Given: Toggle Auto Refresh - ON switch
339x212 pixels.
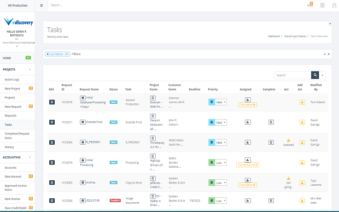Looking at the screenshot, I should (x=57, y=54).
